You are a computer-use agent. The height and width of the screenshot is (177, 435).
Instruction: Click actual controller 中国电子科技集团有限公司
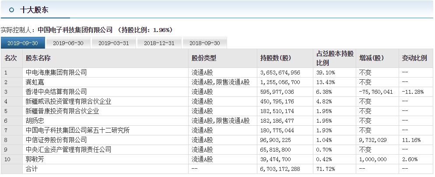[x=75, y=30]
